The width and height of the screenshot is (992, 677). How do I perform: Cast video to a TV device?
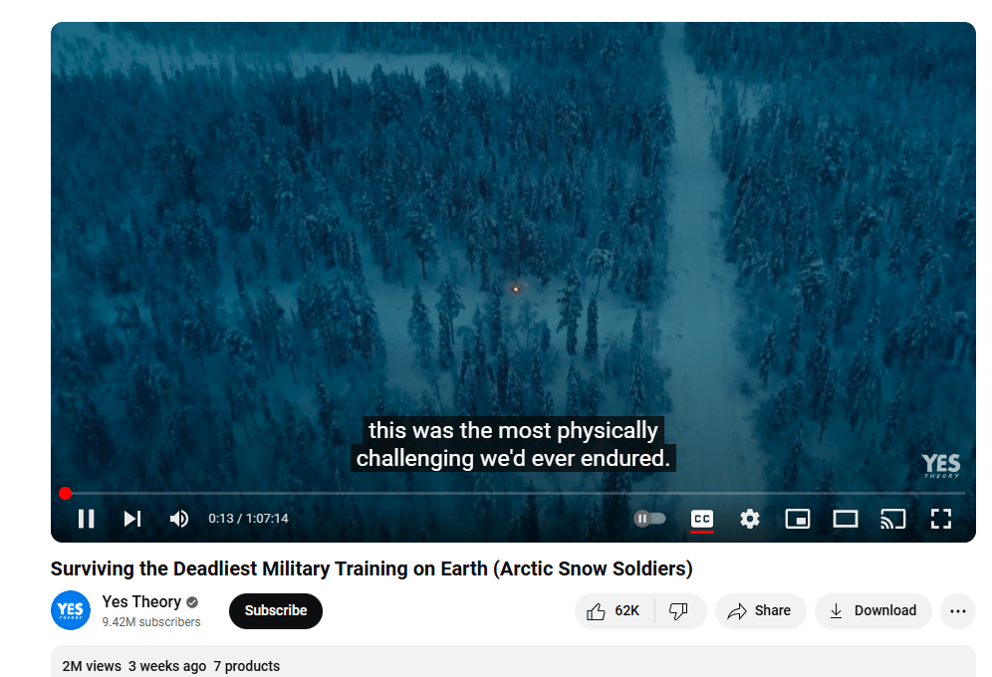(x=893, y=519)
